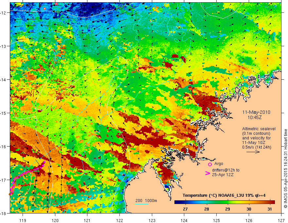
Task: Click the "200 1000m" bathymetry label
Action: coord(146,201)
